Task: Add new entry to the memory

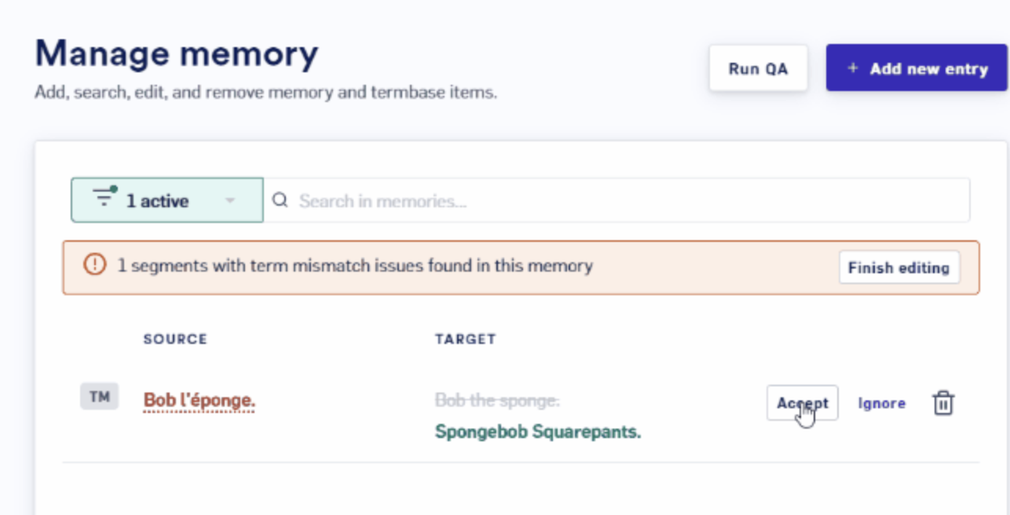Action: click(x=917, y=68)
